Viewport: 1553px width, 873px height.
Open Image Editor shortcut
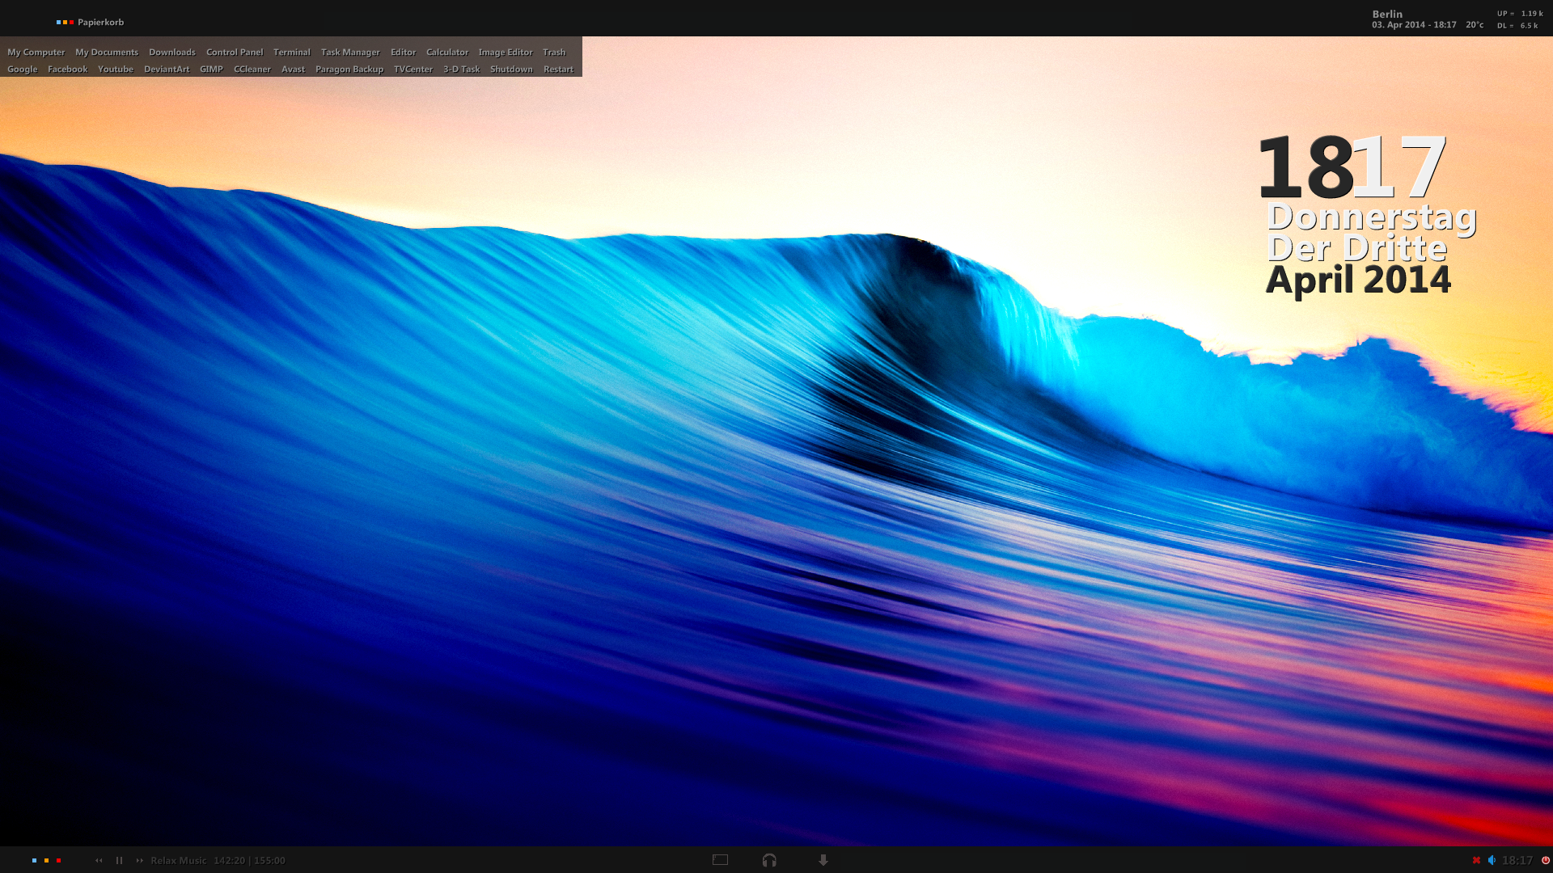pos(506,52)
